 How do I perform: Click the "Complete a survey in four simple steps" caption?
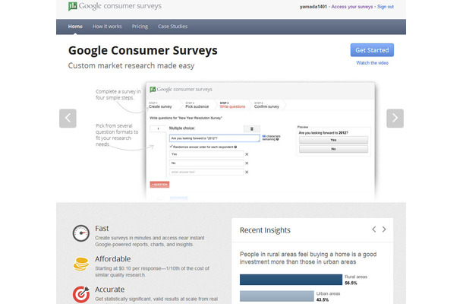point(118,95)
